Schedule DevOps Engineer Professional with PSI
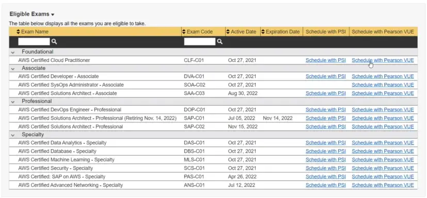Screen dimensions: 427x198 click(x=325, y=110)
